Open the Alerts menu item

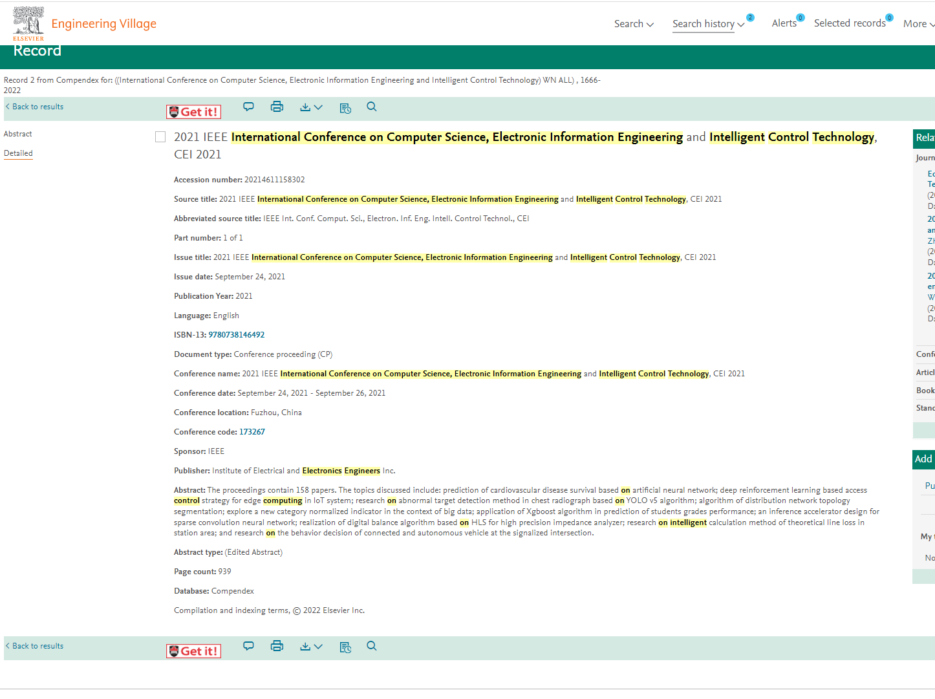pos(784,23)
